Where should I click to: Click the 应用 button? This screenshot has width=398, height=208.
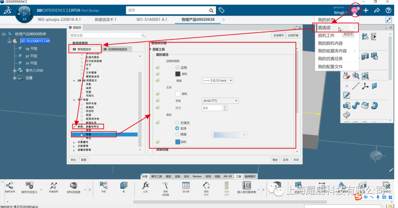[x=286, y=160]
